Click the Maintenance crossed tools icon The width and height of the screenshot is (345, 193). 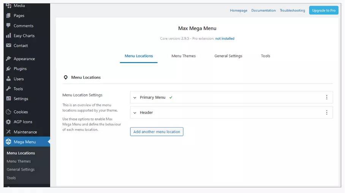[x=8, y=132]
